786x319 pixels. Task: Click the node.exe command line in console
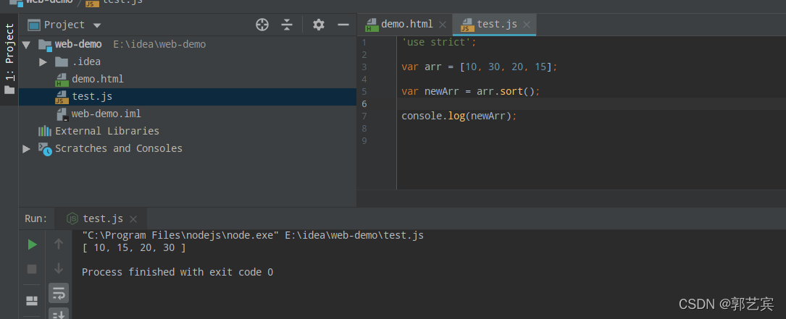coord(253,235)
